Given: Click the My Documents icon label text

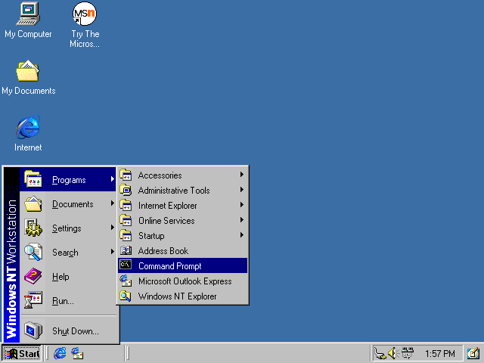Looking at the screenshot, I should click(x=29, y=91).
